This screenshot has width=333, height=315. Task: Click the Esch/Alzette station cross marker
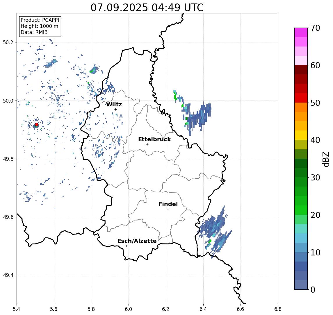[x=127, y=246]
